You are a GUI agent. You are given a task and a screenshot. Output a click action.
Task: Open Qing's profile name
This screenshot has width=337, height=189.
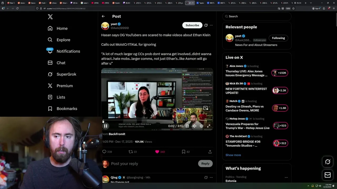pos(114,177)
